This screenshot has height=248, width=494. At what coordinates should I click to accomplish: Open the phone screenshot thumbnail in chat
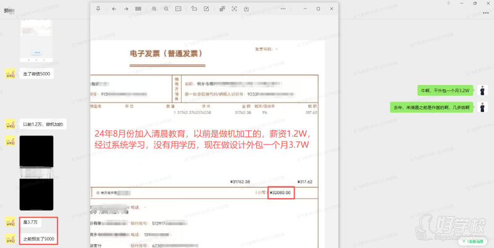[x=36, y=41]
